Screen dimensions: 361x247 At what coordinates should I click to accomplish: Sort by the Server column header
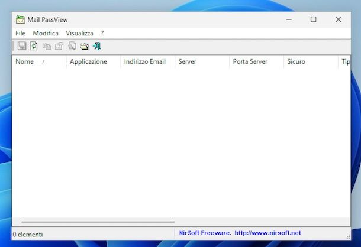[202, 61]
